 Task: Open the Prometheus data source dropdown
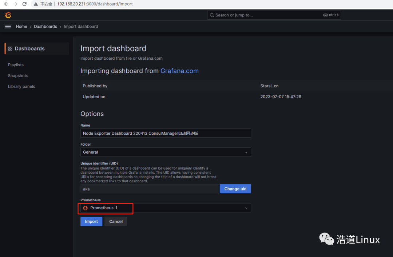166,208
